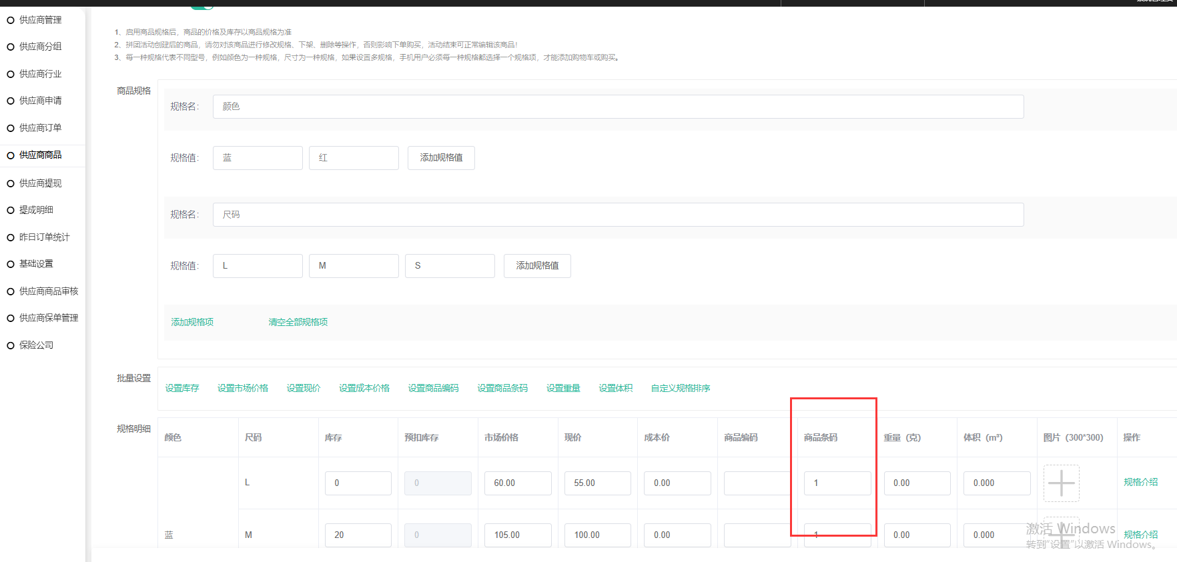Click 设置库存 batch setting link

click(x=182, y=388)
